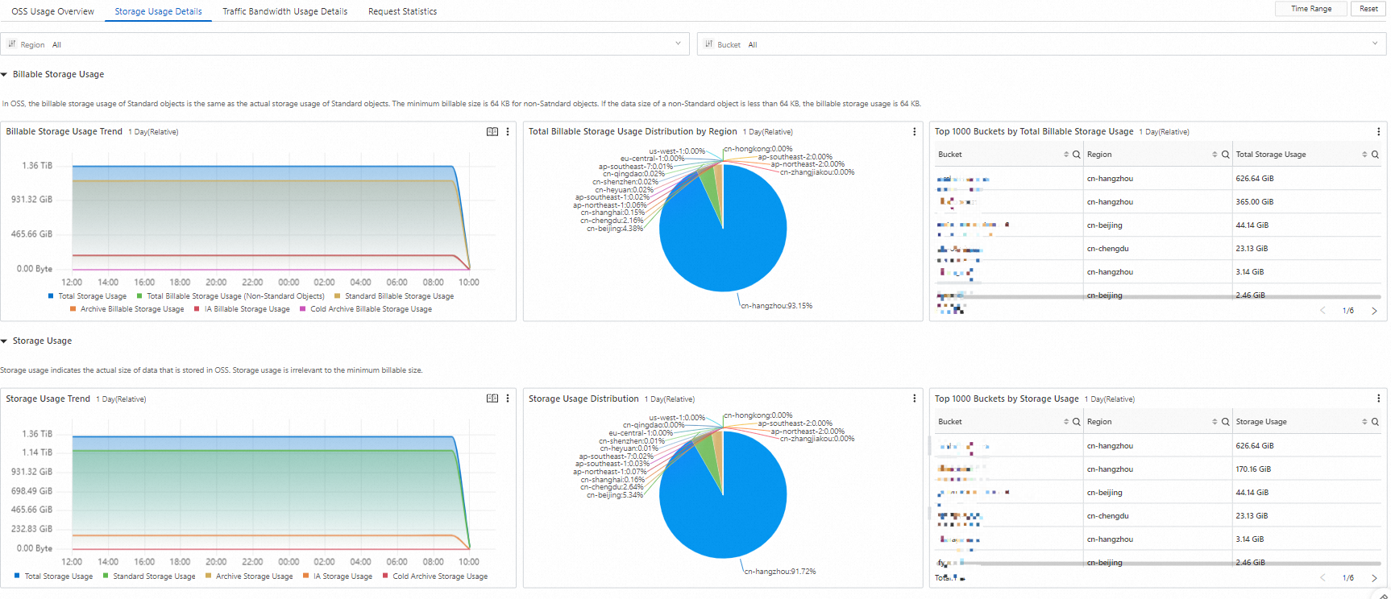Toggle Standard Storage Usage legend
Screen dimensions: 1391x599
(149, 576)
